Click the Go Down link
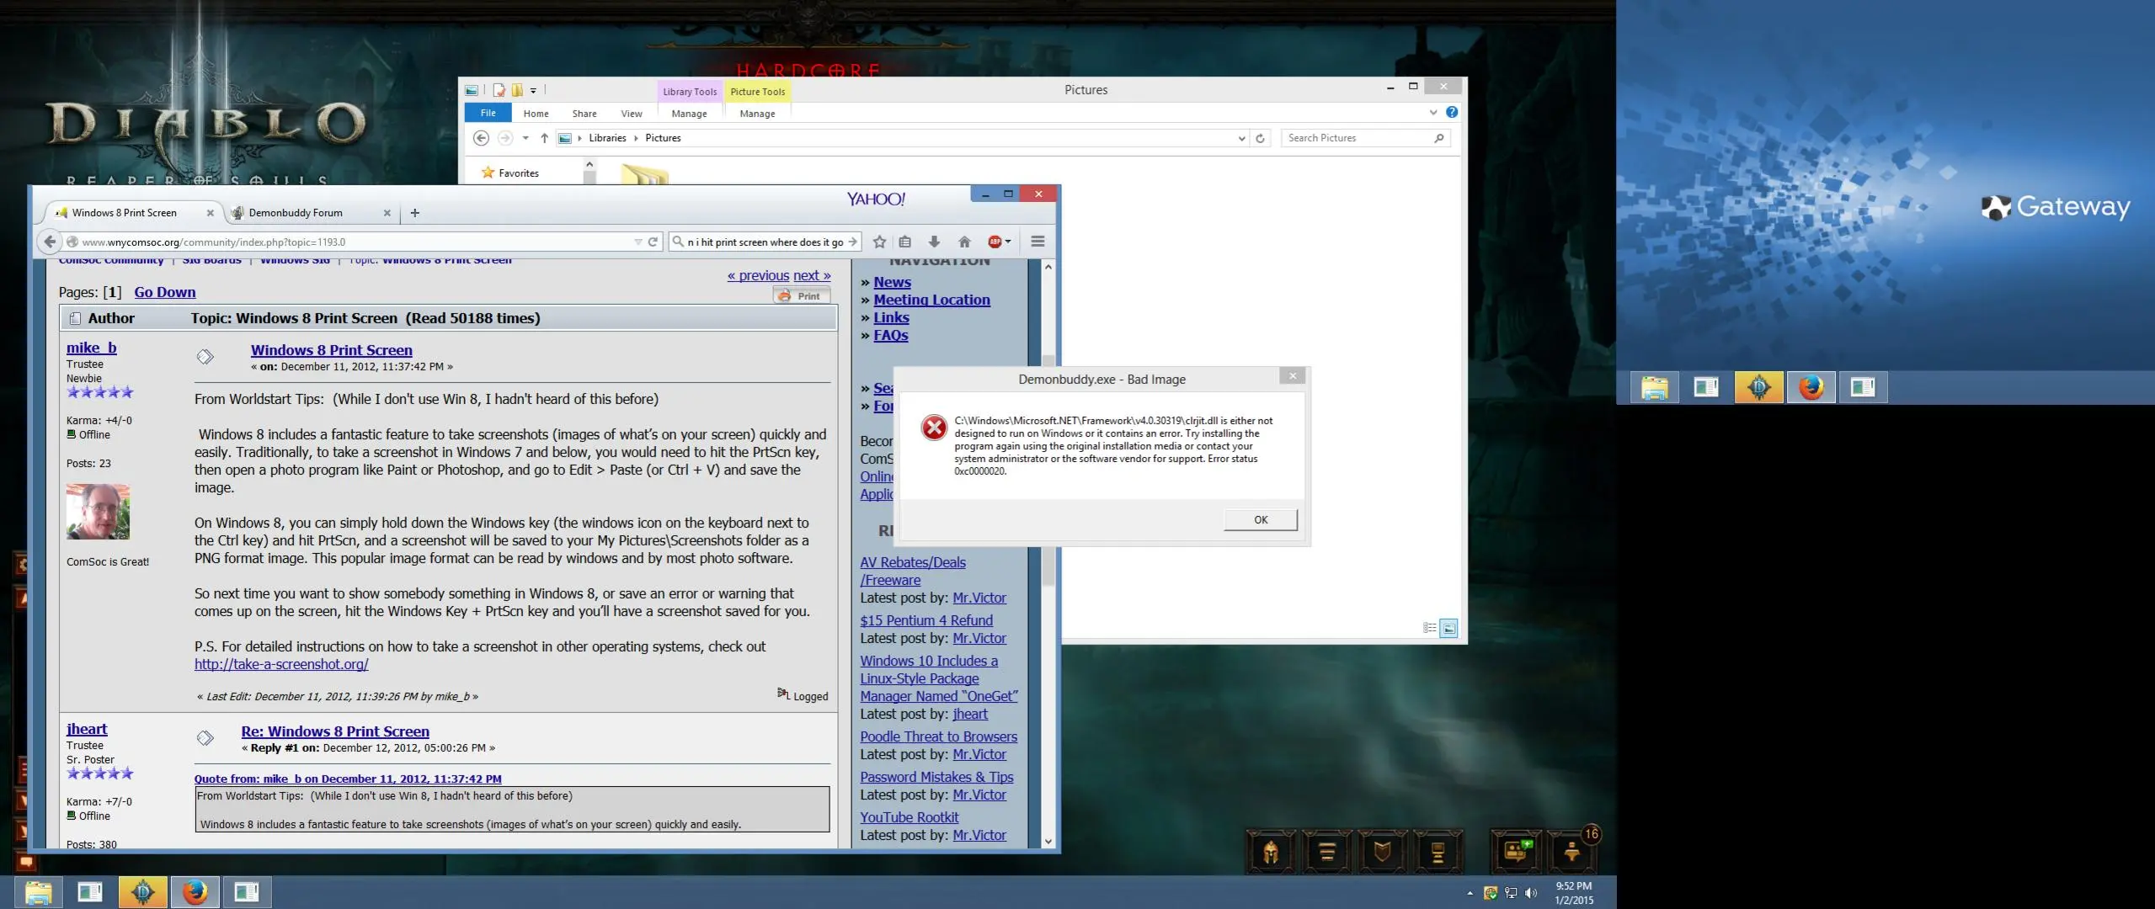This screenshot has width=2155, height=909. point(165,292)
